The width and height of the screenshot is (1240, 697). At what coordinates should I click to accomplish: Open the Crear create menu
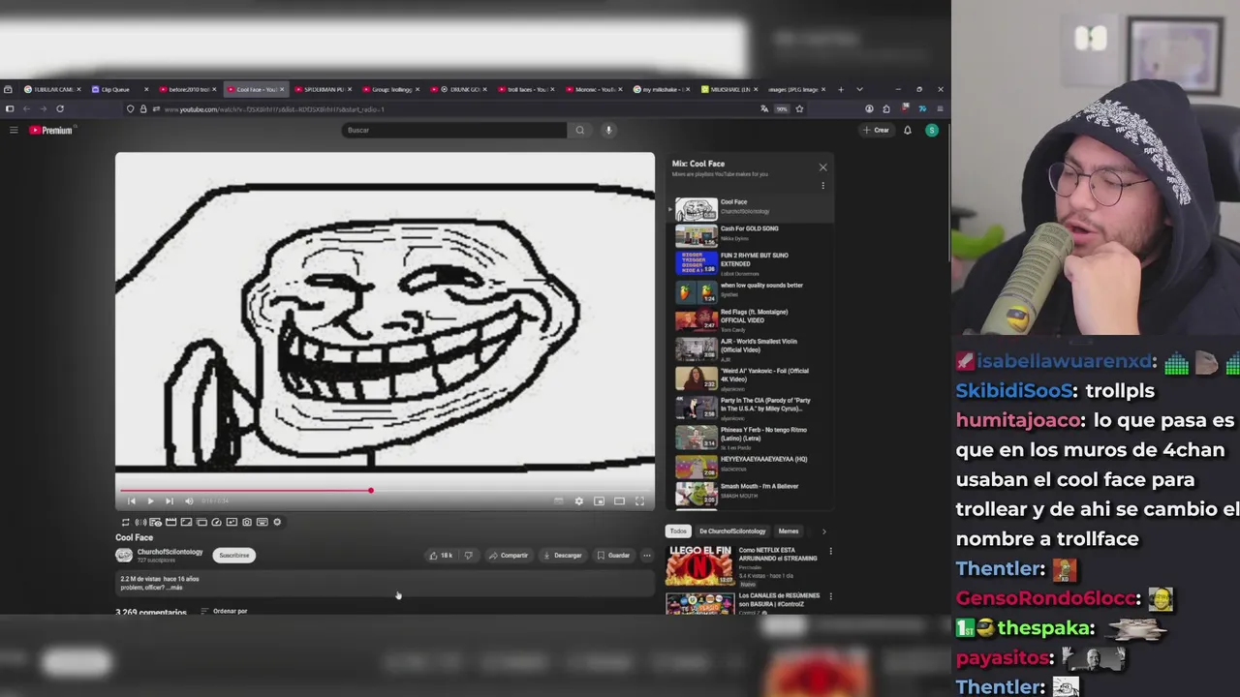tap(876, 131)
